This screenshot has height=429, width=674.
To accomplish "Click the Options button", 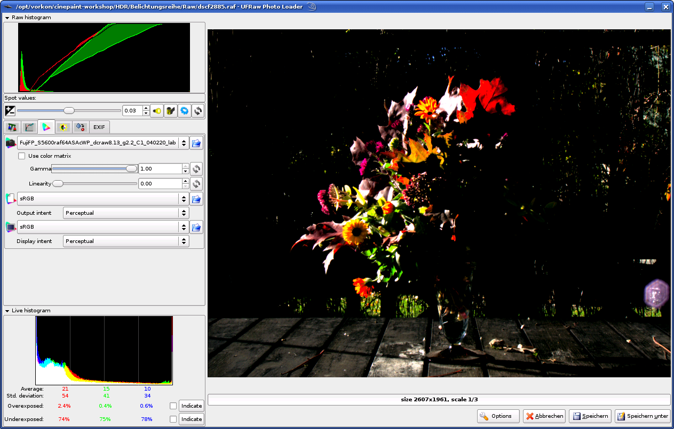I will tap(498, 416).
